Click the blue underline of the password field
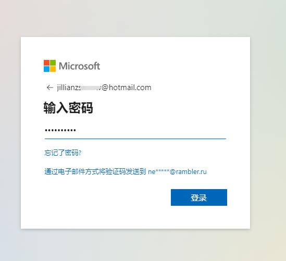The width and height of the screenshot is (286, 261). pyautogui.click(x=135, y=139)
